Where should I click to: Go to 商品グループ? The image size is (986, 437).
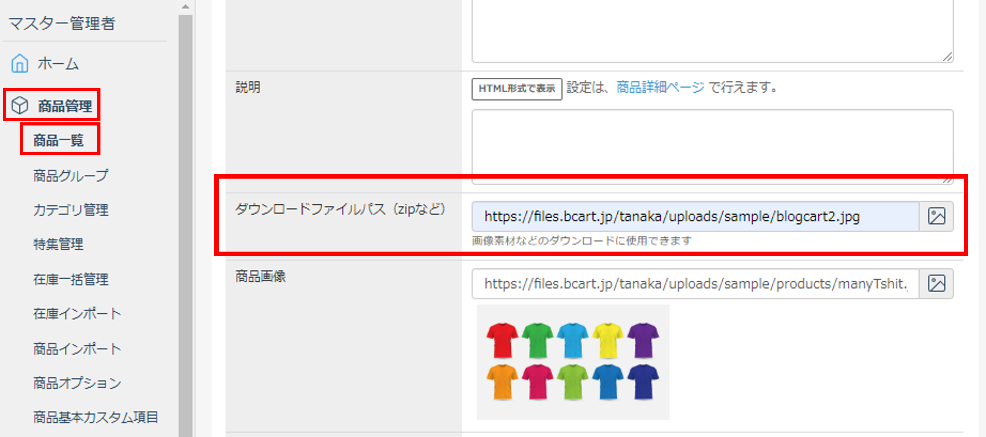(71, 175)
